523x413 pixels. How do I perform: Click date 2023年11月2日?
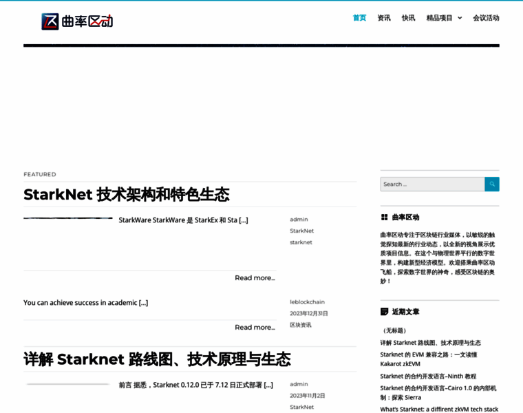point(307,396)
